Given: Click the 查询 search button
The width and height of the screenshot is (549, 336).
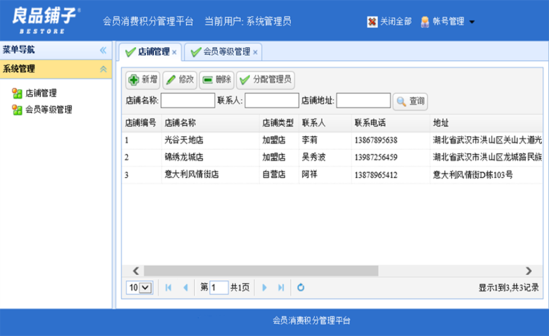Looking at the screenshot, I should [411, 101].
